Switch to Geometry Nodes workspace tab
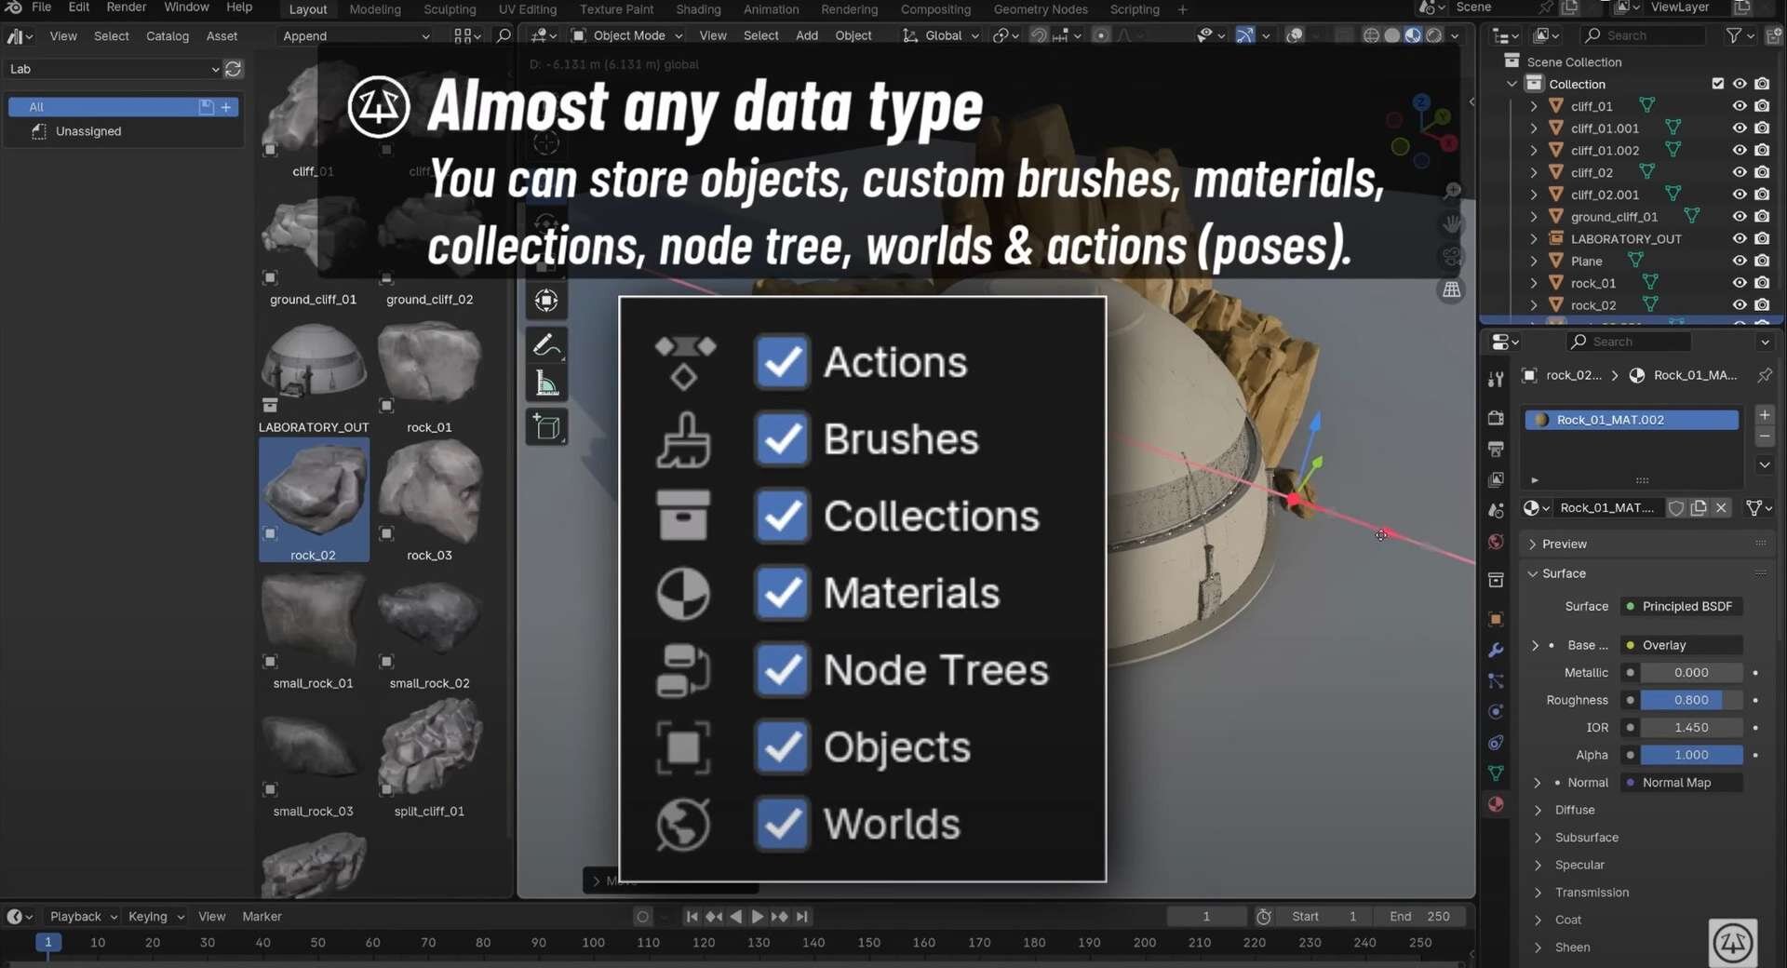 pyautogui.click(x=1041, y=9)
